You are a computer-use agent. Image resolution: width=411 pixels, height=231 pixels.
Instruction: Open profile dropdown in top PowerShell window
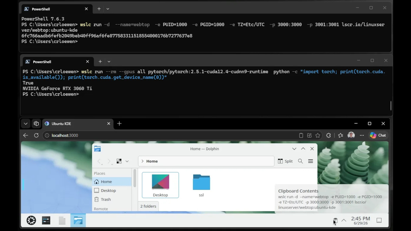tap(108, 9)
